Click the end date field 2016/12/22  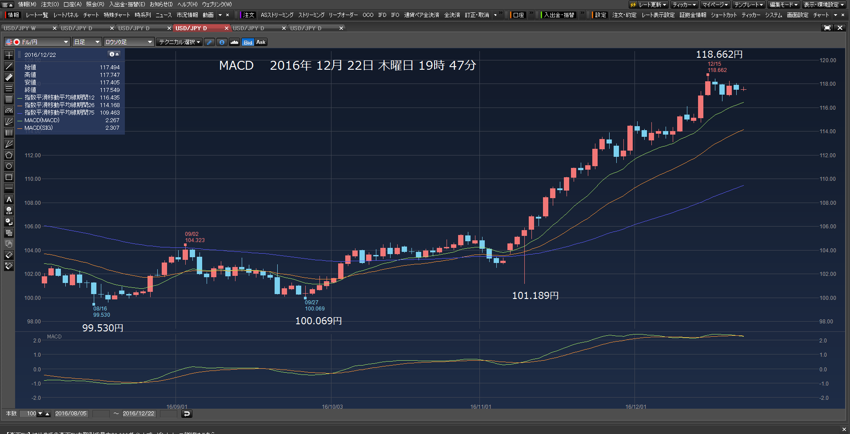click(x=139, y=414)
